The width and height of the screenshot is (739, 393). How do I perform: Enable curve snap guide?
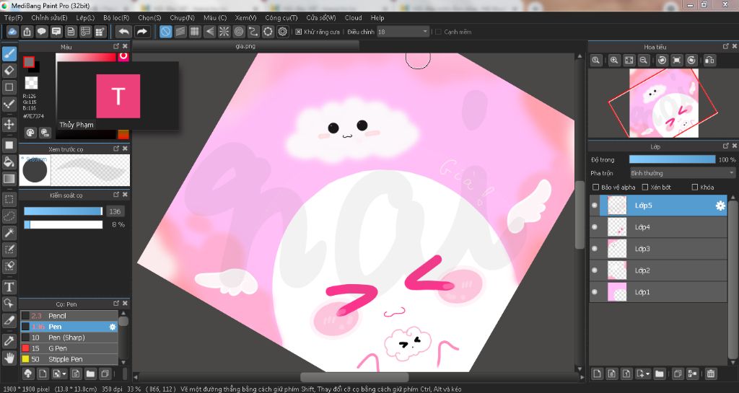pyautogui.click(x=253, y=32)
